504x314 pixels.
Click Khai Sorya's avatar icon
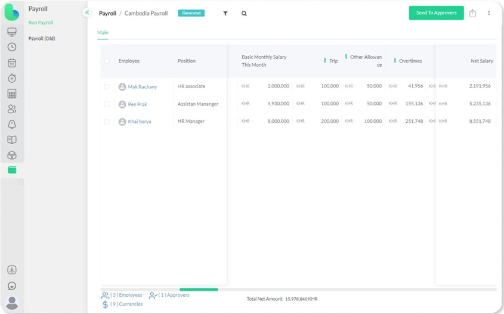pyautogui.click(x=122, y=122)
